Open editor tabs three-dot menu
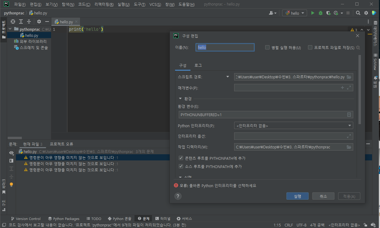 (368, 22)
